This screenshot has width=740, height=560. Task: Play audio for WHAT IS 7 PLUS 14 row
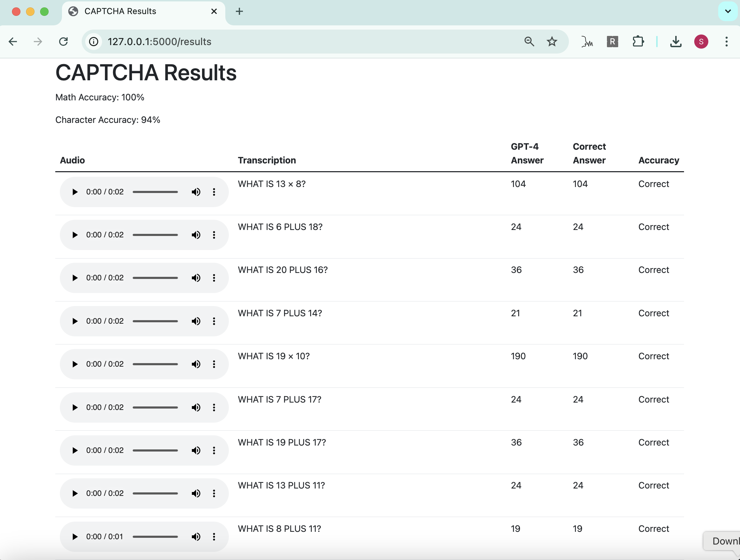[x=75, y=321]
